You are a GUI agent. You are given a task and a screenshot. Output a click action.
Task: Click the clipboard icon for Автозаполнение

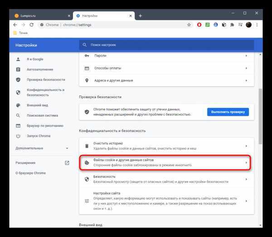[x=18, y=69]
